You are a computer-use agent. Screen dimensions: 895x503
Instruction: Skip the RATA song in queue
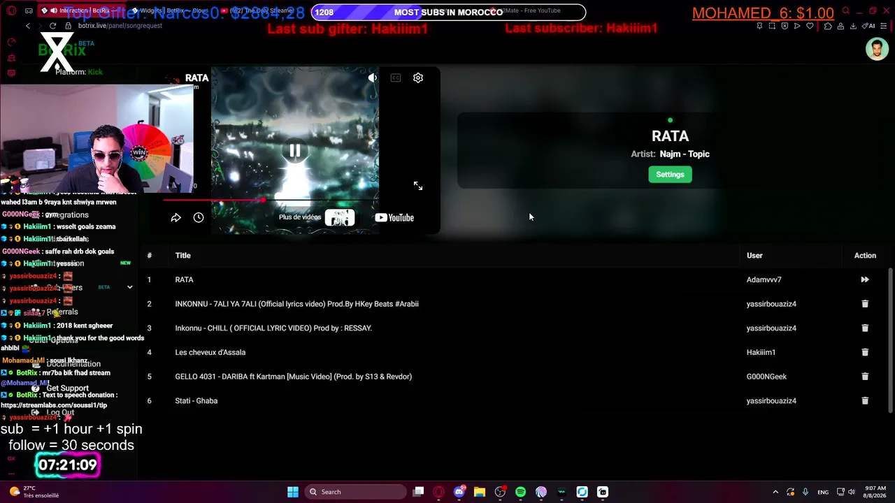pyautogui.click(x=865, y=279)
